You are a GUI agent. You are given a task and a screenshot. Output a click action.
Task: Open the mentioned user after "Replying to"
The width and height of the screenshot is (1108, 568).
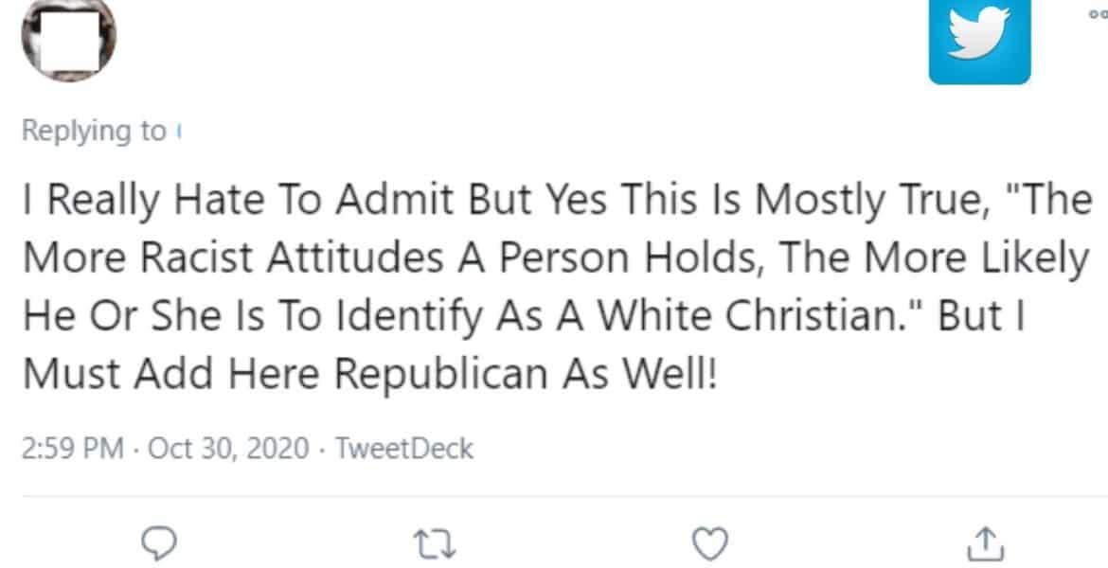point(179,132)
